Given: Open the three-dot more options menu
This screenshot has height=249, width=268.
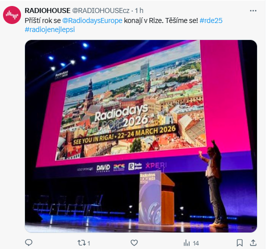Looking at the screenshot, I should (x=253, y=11).
